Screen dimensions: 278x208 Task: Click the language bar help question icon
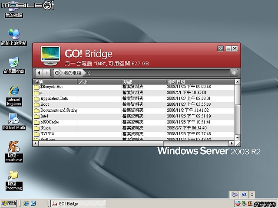(x=244, y=195)
